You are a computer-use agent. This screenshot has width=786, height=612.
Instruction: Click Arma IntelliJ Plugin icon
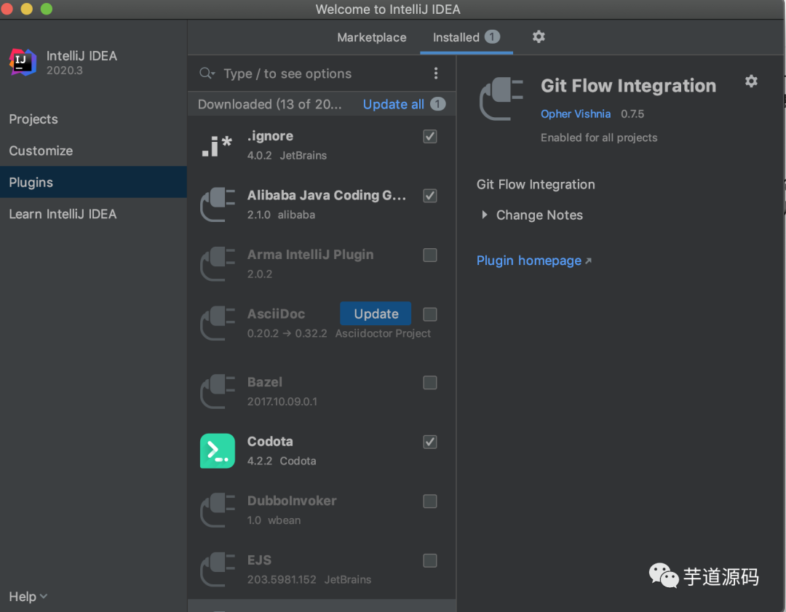click(217, 263)
